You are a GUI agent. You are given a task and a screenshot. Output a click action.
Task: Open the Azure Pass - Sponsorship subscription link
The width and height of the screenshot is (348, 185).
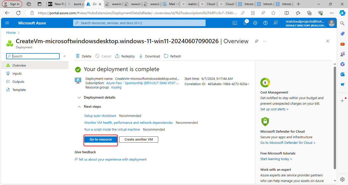pyautogui.click(x=143, y=83)
